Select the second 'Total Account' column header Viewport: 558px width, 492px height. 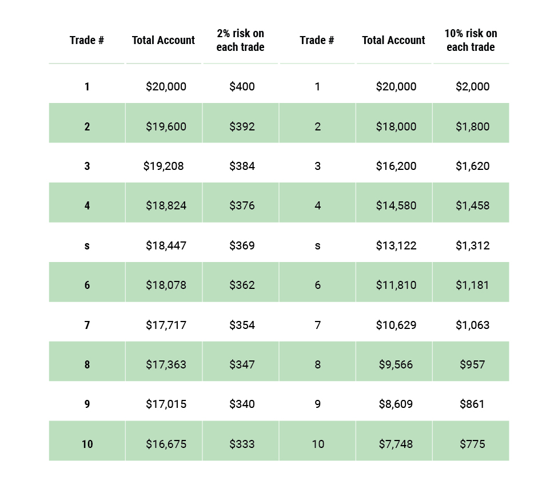[393, 40]
